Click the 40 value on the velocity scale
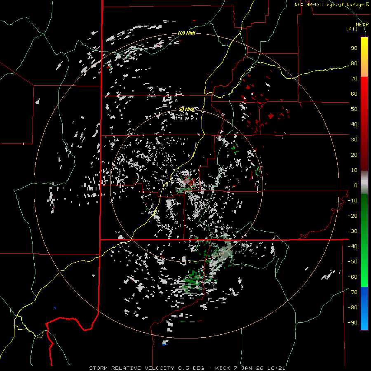371x371 pixels. click(354, 124)
